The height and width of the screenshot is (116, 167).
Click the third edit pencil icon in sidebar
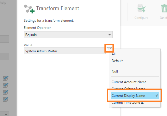[x=6, y=93]
